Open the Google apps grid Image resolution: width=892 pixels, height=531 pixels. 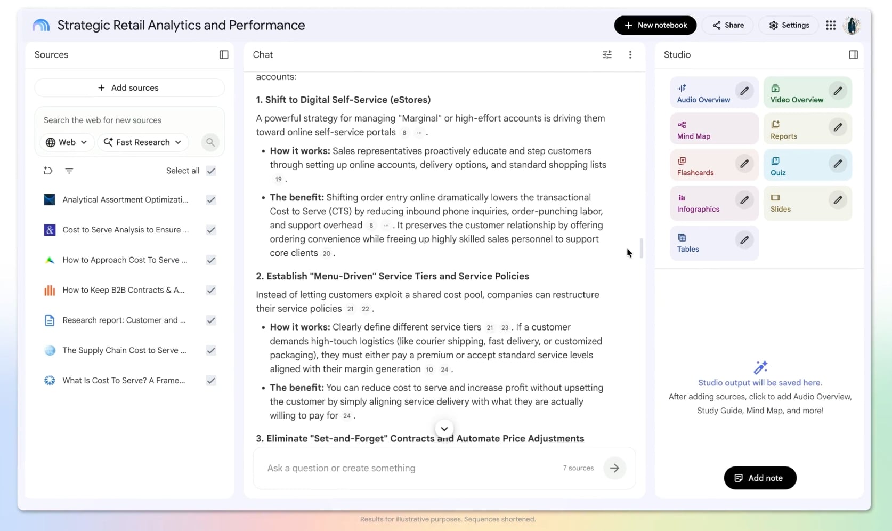pos(831,25)
